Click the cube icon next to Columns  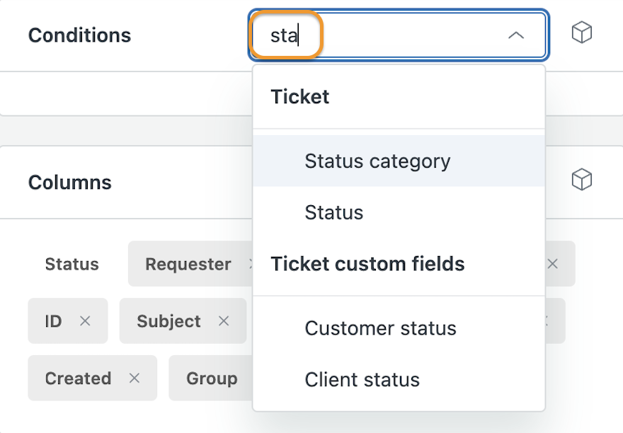(x=582, y=180)
